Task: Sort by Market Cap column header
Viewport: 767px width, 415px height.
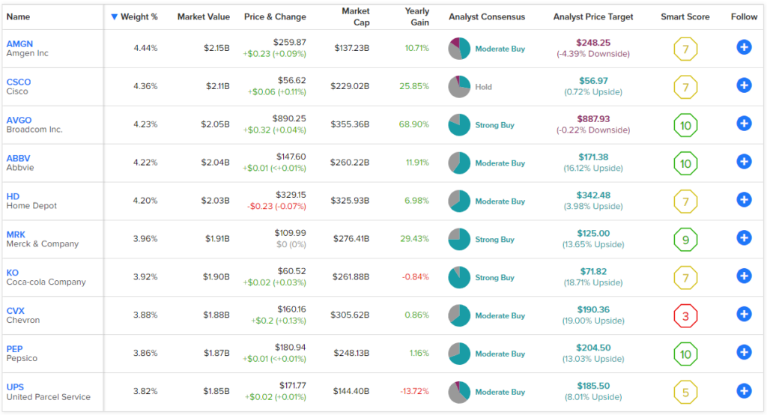Action: pos(356,16)
